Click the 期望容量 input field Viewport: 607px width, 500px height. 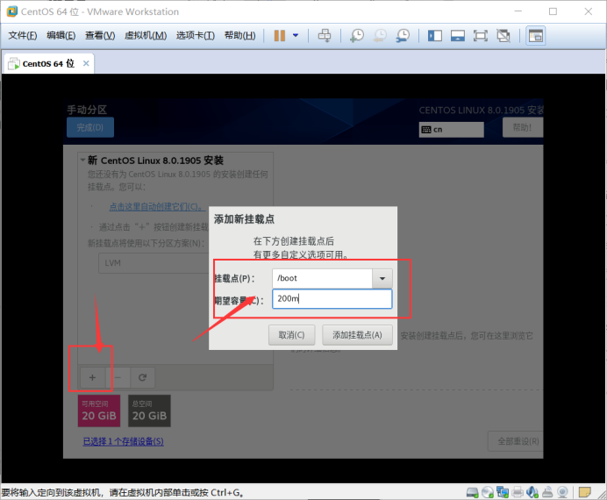tap(332, 299)
